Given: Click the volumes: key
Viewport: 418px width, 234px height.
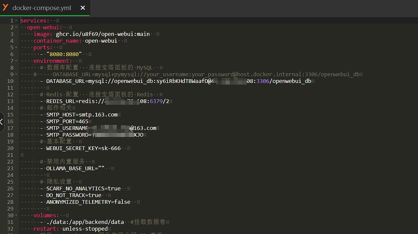Looking at the screenshot, I should click(x=46, y=215).
